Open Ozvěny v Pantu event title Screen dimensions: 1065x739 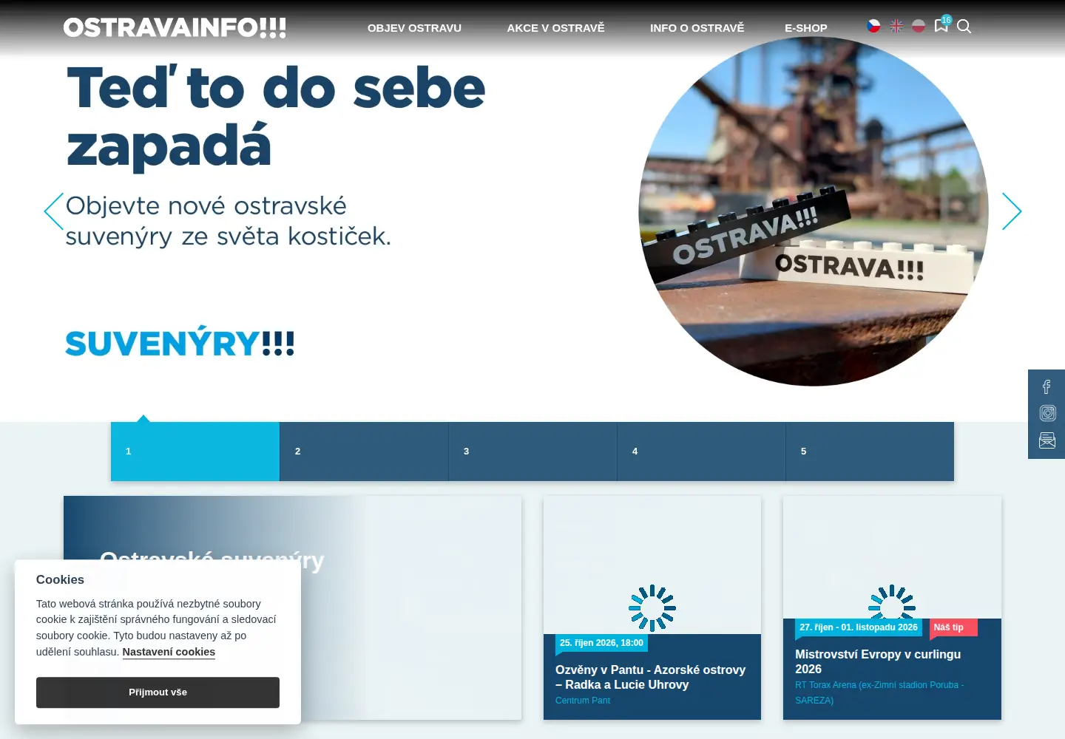coord(651,677)
